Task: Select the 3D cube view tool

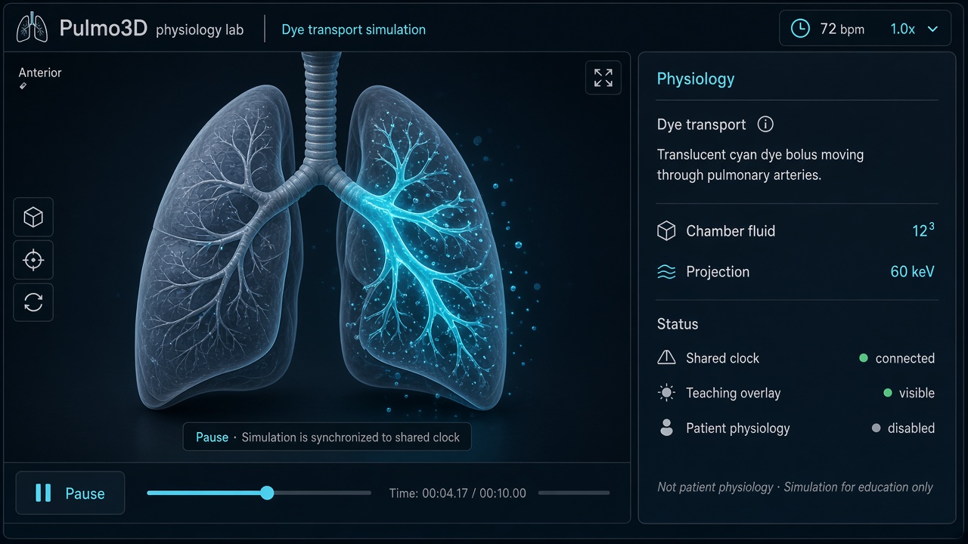Action: point(33,218)
